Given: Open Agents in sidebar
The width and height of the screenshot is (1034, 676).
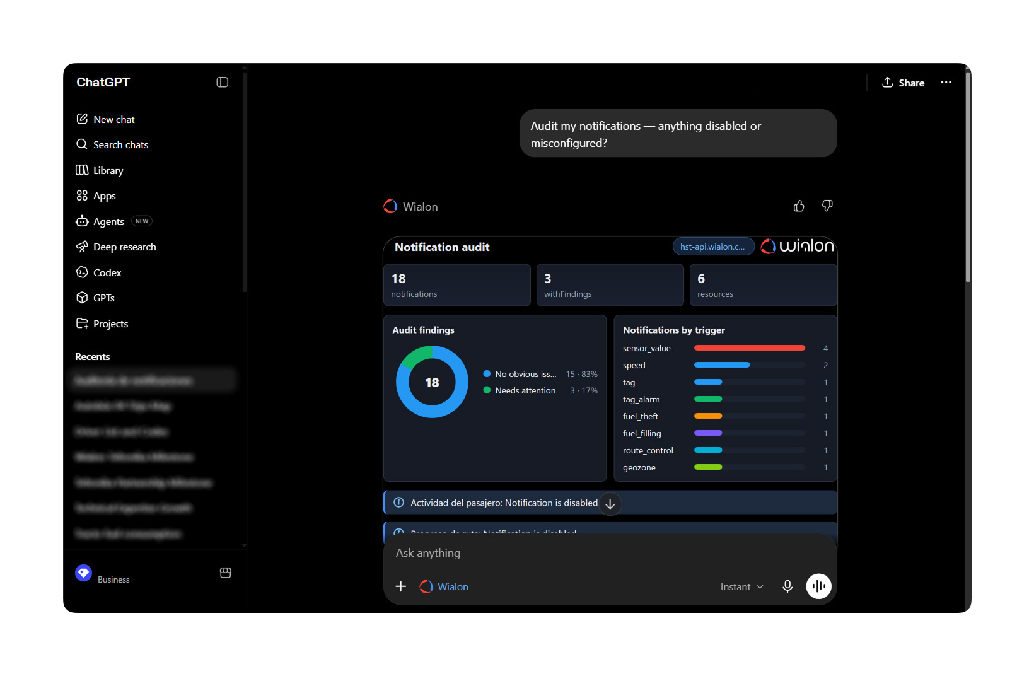Looking at the screenshot, I should pyautogui.click(x=113, y=221).
